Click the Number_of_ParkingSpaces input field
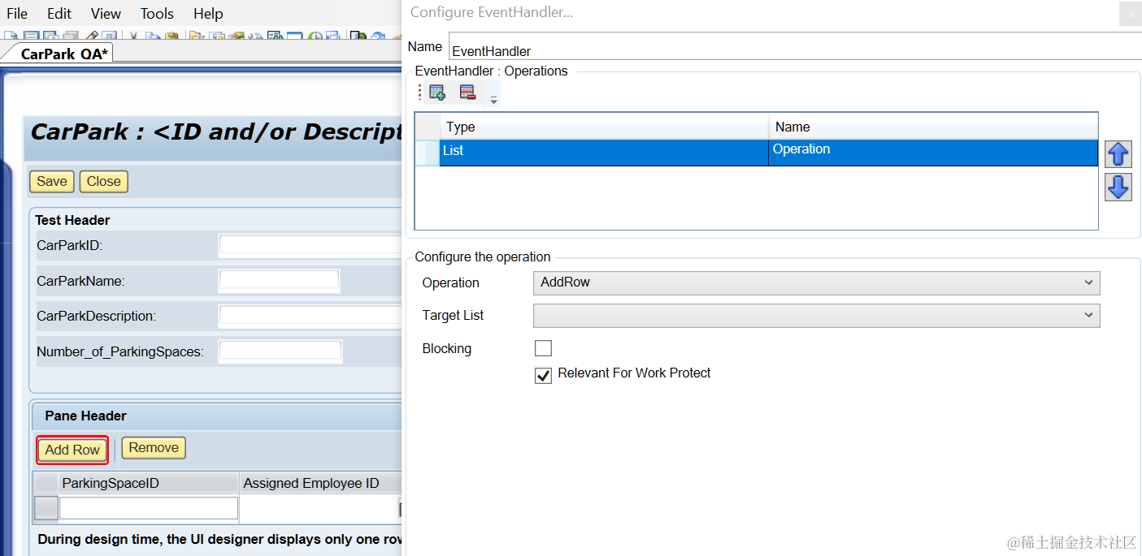 point(280,351)
